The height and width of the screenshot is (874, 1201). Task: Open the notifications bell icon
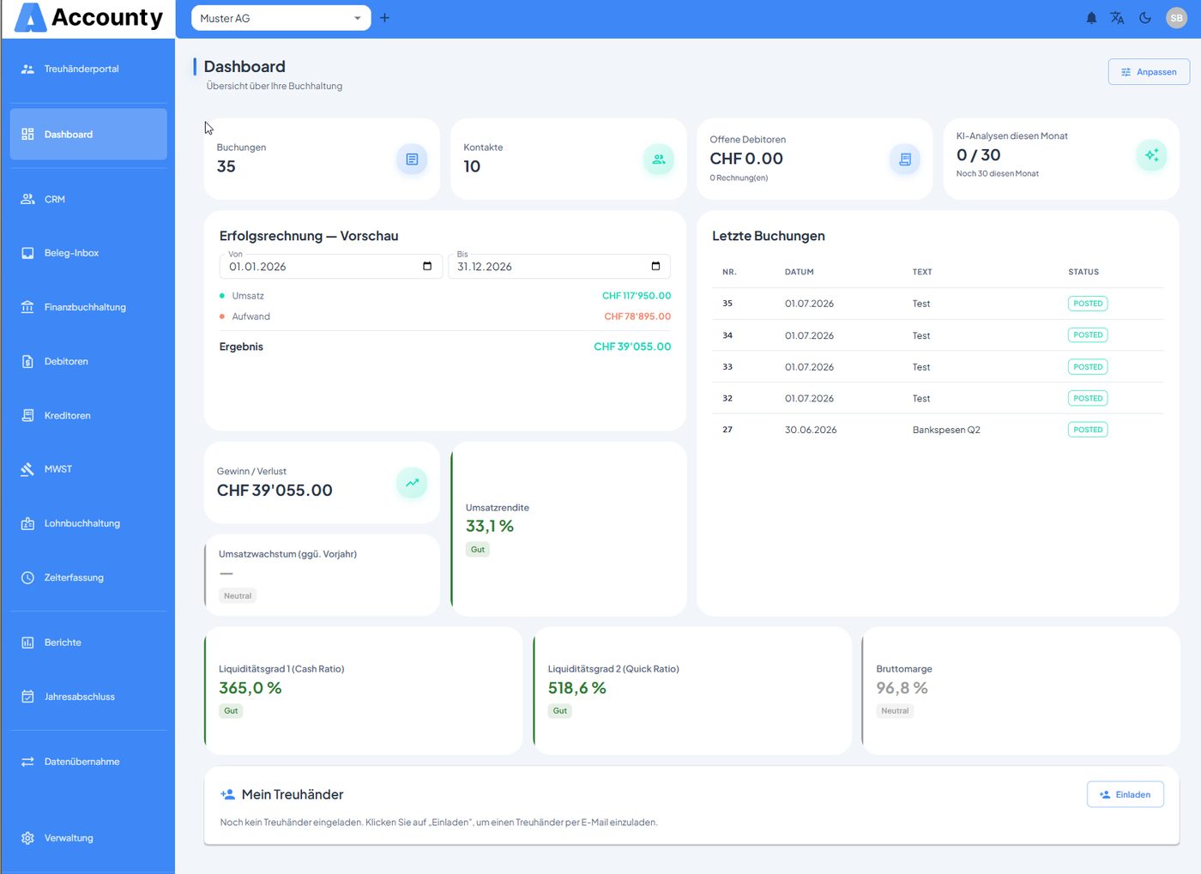(1091, 18)
